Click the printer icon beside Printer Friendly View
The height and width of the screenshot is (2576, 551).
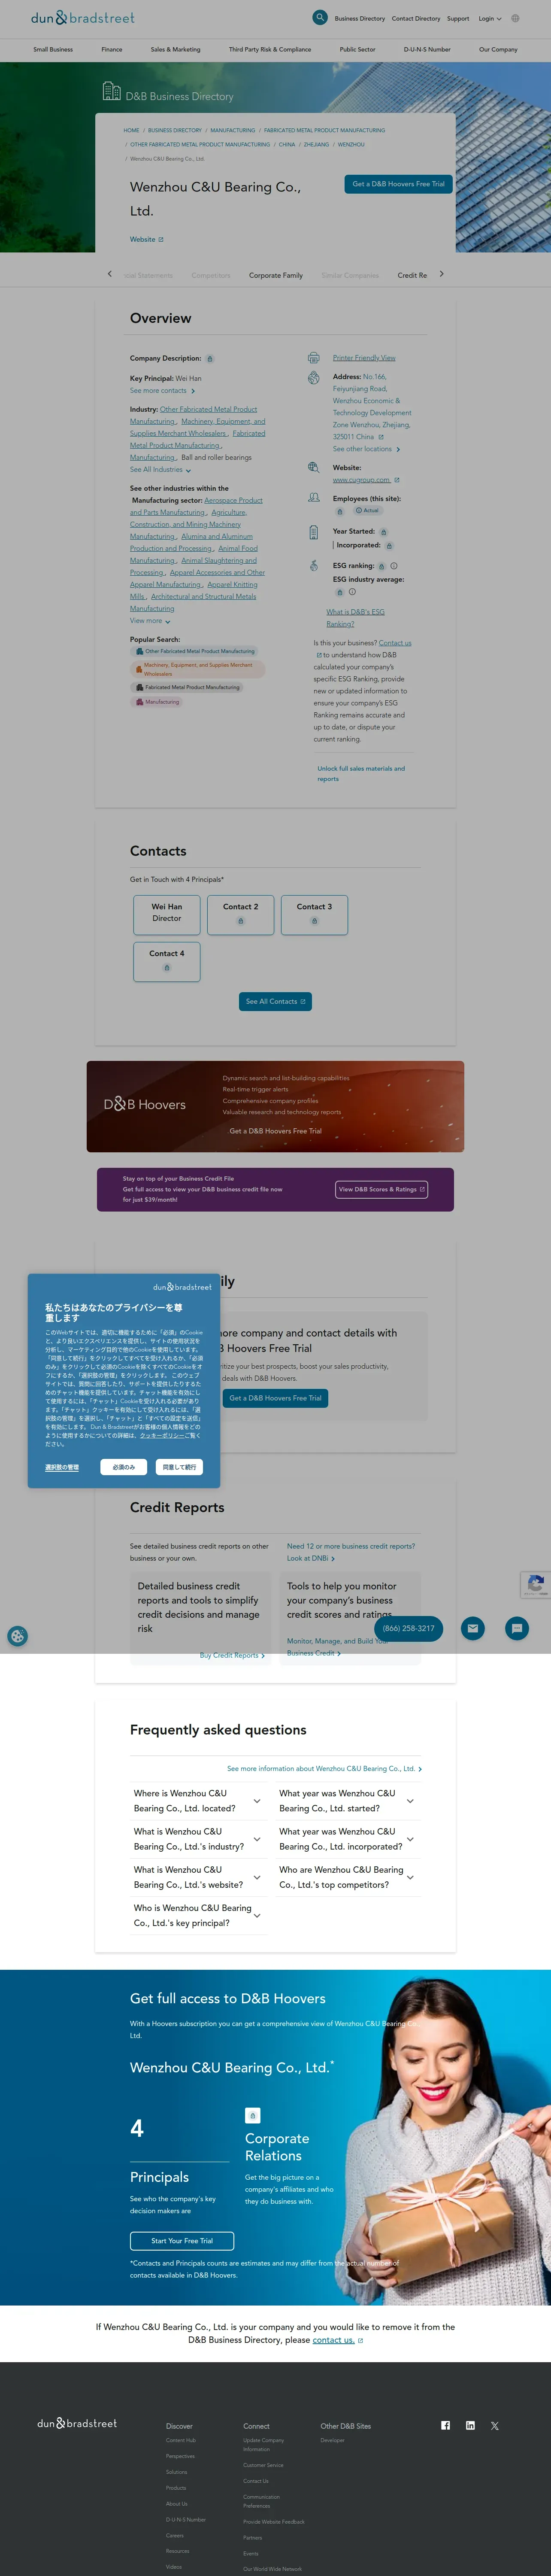(x=314, y=357)
